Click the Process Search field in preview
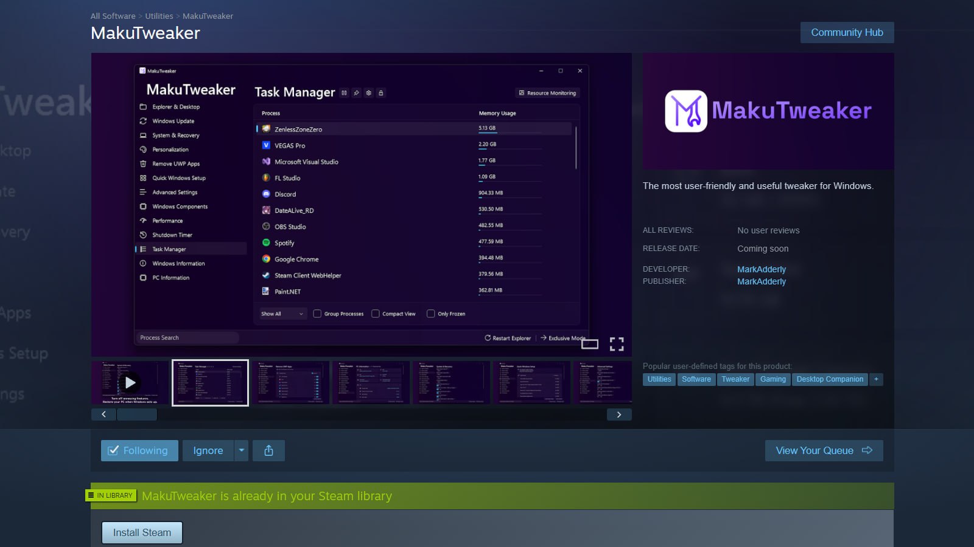This screenshot has width=974, height=547. pyautogui.click(x=186, y=338)
